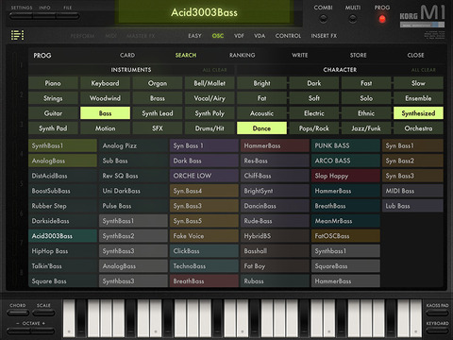The width and height of the screenshot is (453, 340).
Task: Select the PUNK BASS program
Action: 345,145
